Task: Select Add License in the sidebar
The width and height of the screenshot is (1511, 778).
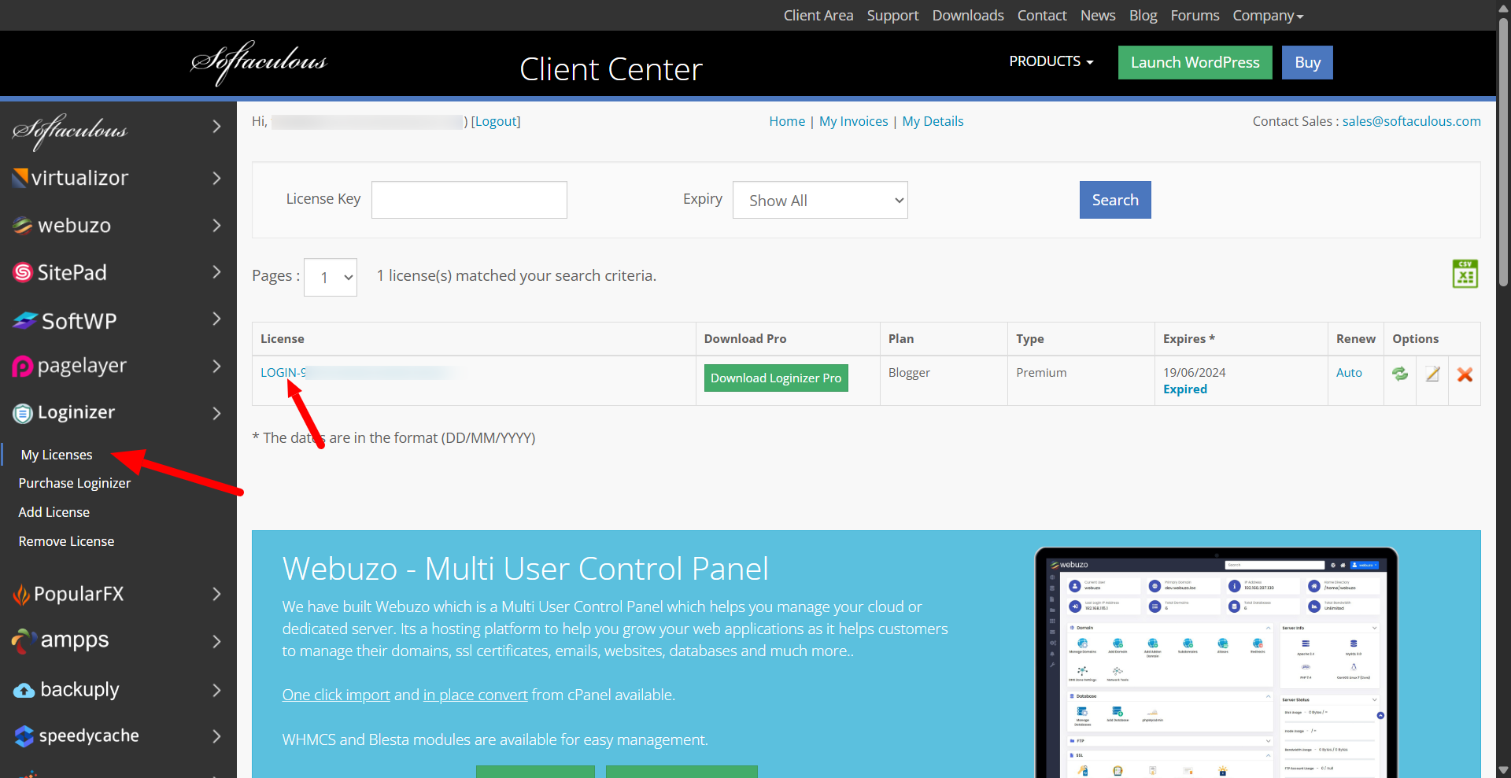Action: 54,512
